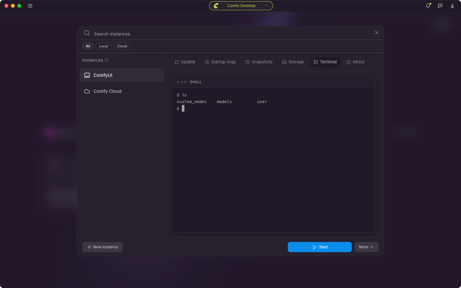Focus the Search instances field
The width and height of the screenshot is (461, 288).
point(230,33)
